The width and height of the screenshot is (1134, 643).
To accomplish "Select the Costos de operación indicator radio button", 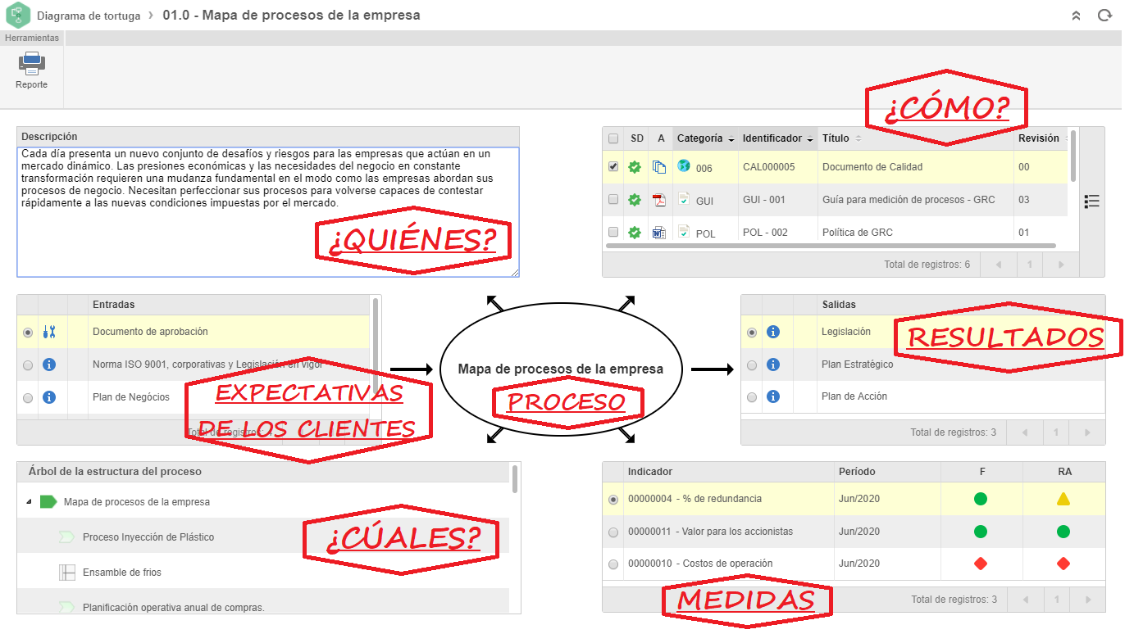I will coord(613,564).
